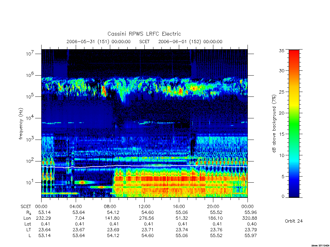330x247 pixels.
Task: Click the LT row label
Action: click(29, 230)
